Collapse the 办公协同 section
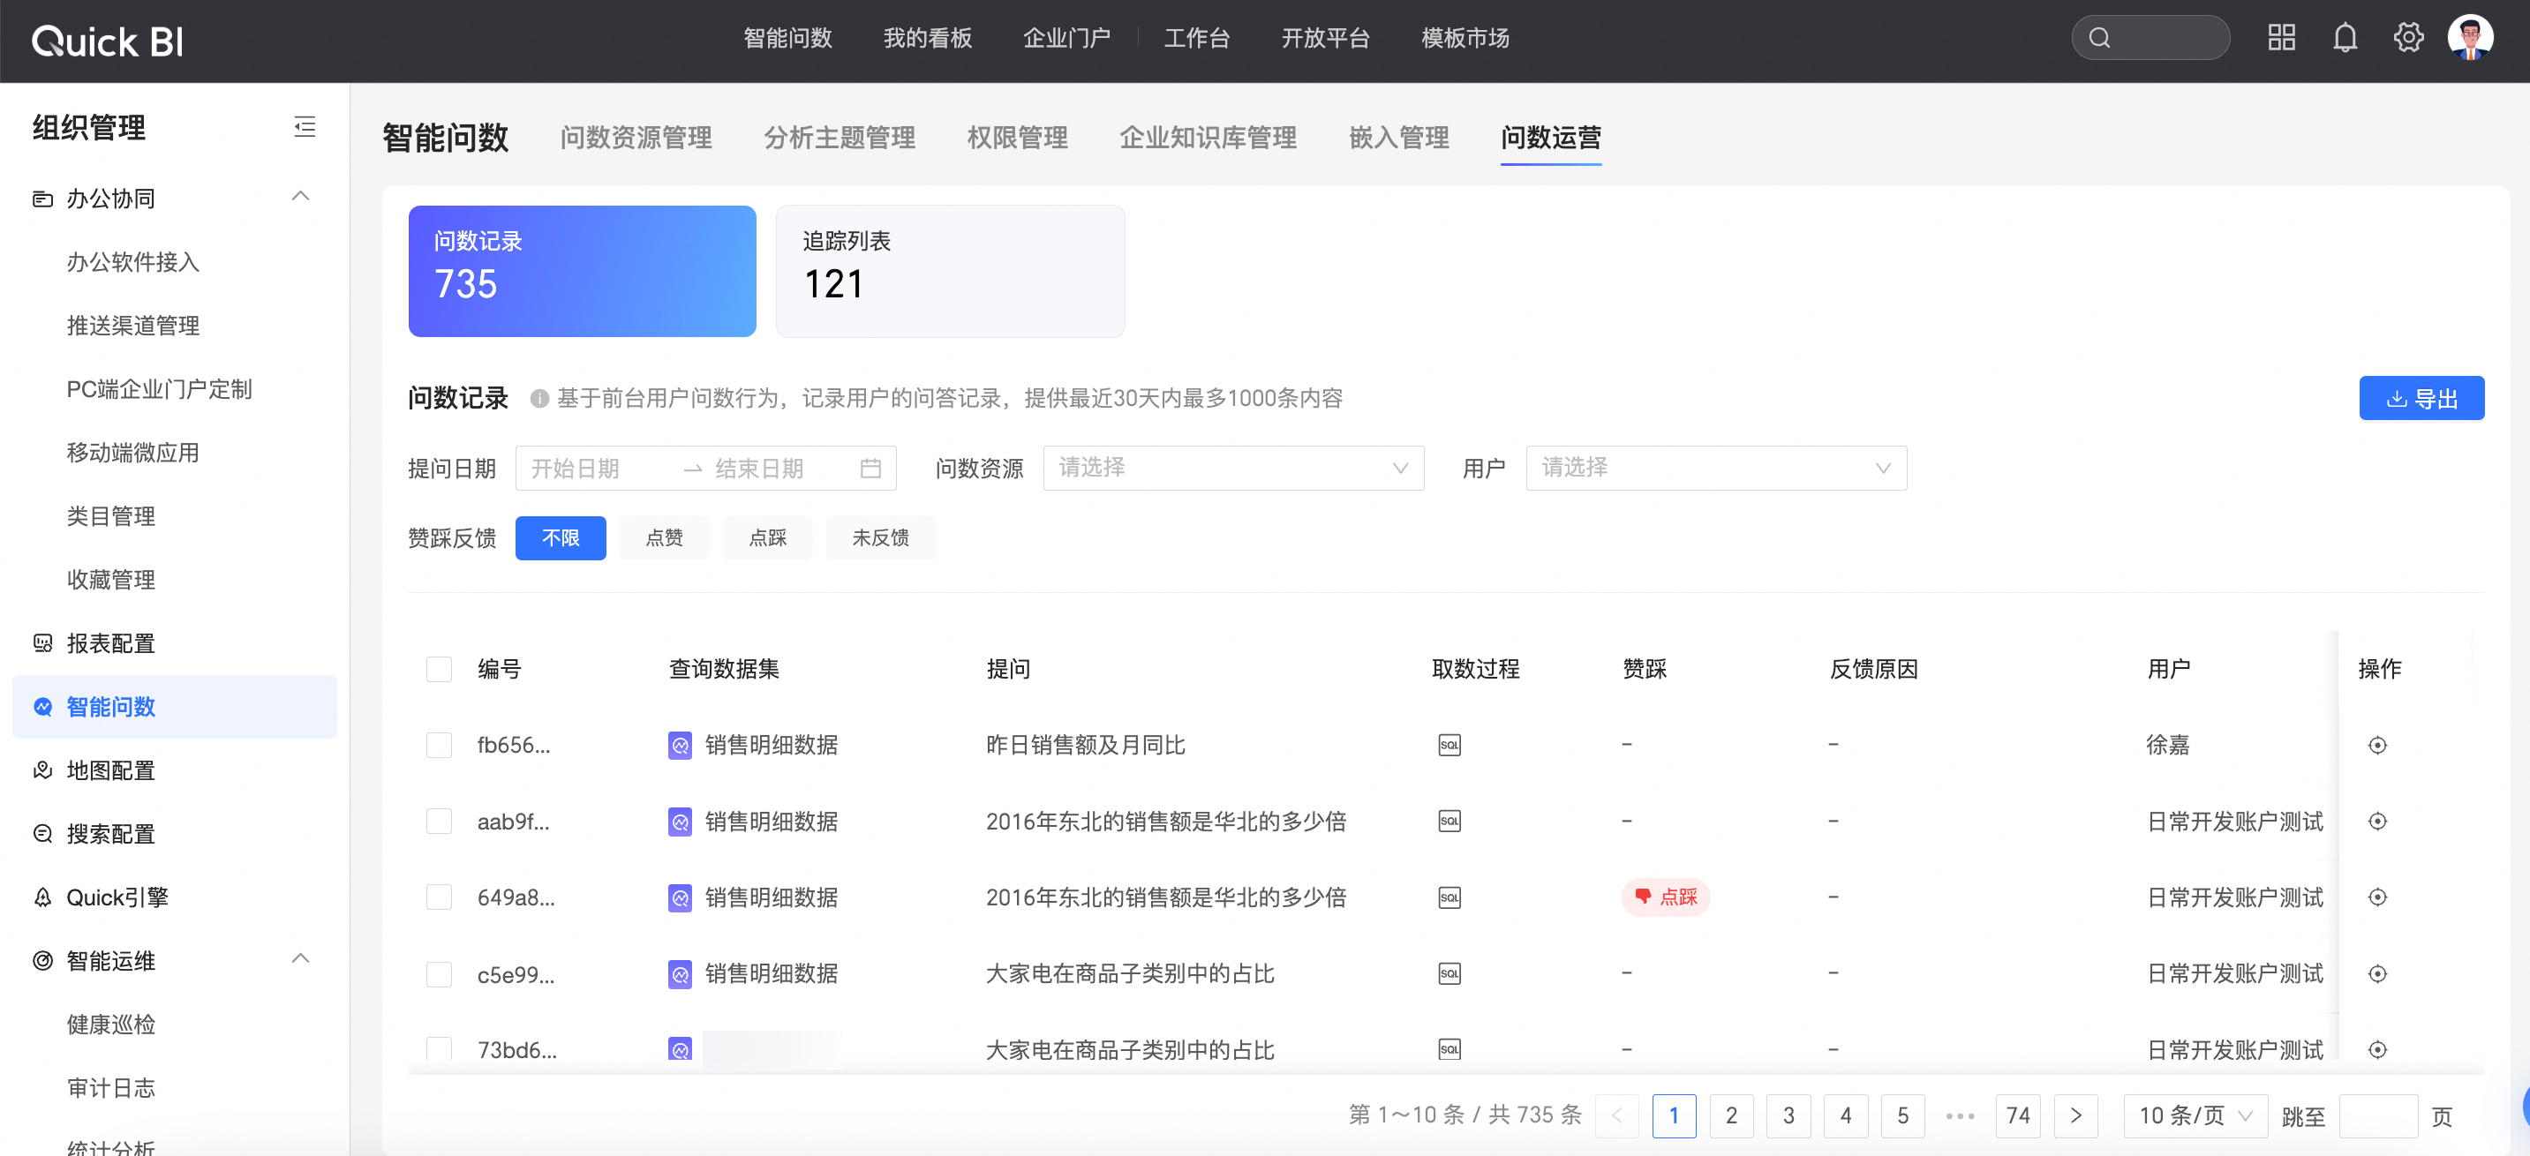Viewport: 2530px width, 1156px height. (300, 198)
